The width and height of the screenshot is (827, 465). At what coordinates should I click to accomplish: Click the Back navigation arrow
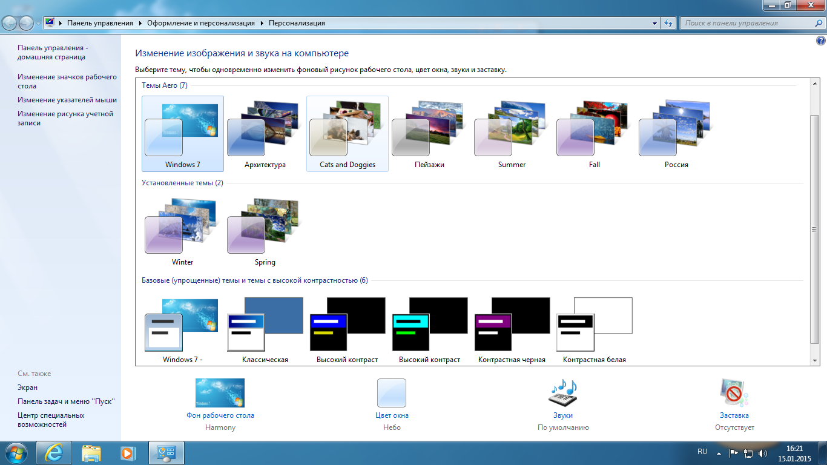pos(10,23)
